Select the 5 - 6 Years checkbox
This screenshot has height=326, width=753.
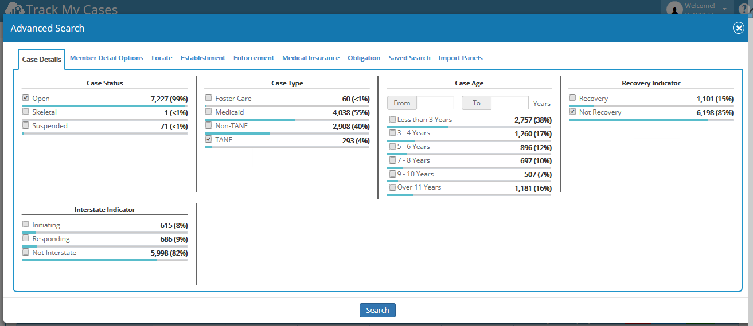coord(392,147)
